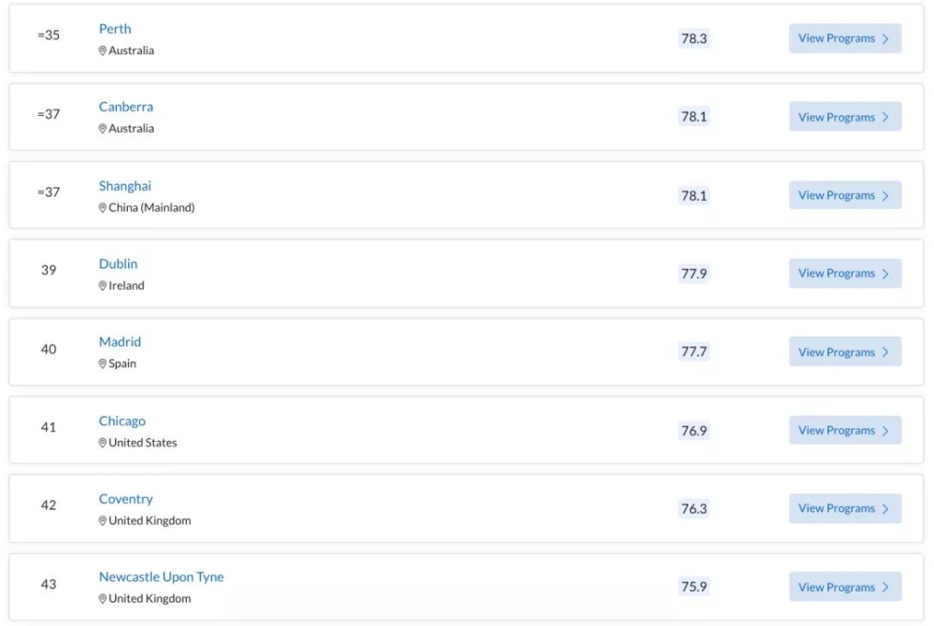View programs for Chicago
The height and width of the screenshot is (626, 934).
point(844,430)
